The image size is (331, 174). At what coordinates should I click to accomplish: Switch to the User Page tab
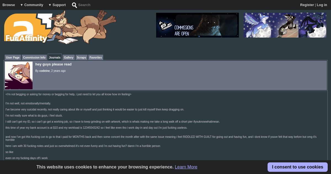(13, 57)
